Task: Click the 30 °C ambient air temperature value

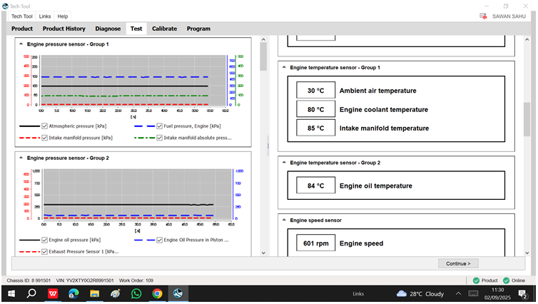Action: coord(315,91)
